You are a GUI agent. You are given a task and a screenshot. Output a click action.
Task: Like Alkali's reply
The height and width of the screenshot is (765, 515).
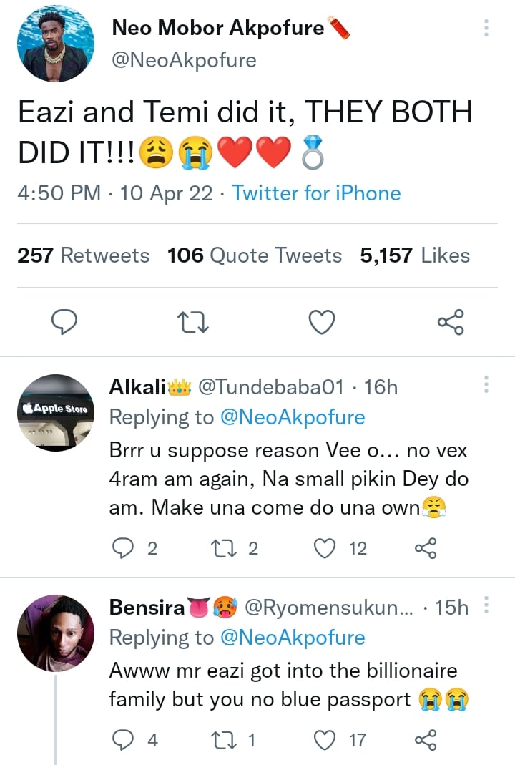325,548
